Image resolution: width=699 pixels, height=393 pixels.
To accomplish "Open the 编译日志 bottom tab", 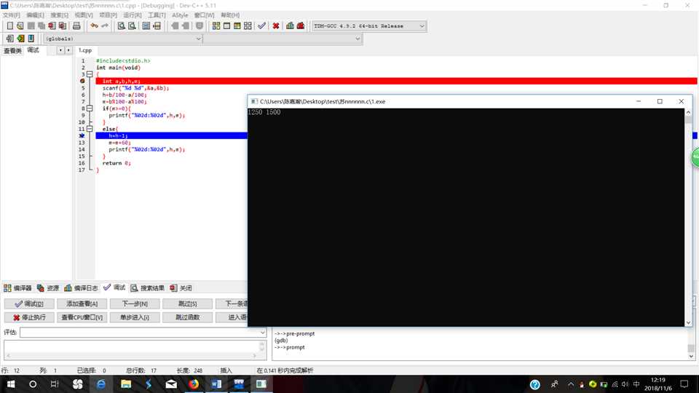I will click(81, 288).
